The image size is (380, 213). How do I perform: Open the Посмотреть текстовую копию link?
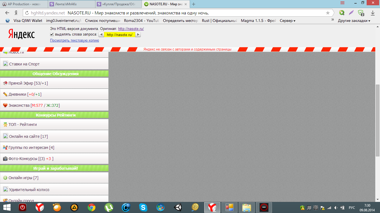[74, 40]
